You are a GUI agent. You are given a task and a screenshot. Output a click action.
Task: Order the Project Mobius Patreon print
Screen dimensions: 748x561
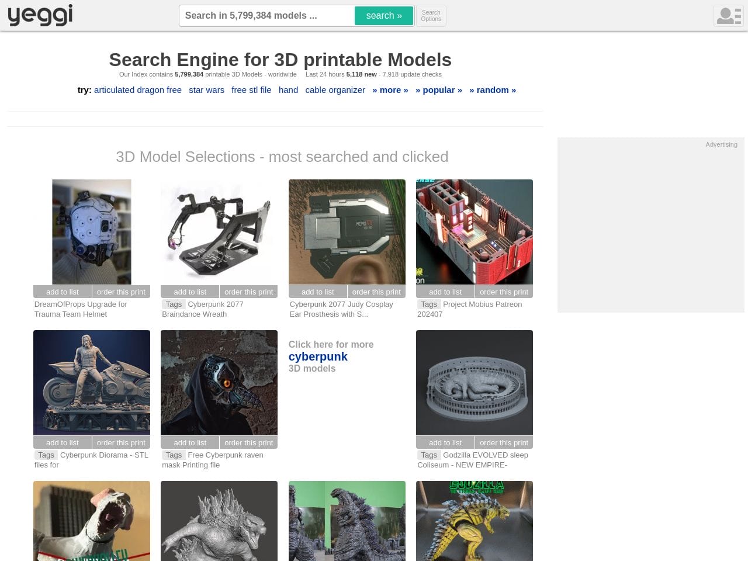(x=504, y=292)
